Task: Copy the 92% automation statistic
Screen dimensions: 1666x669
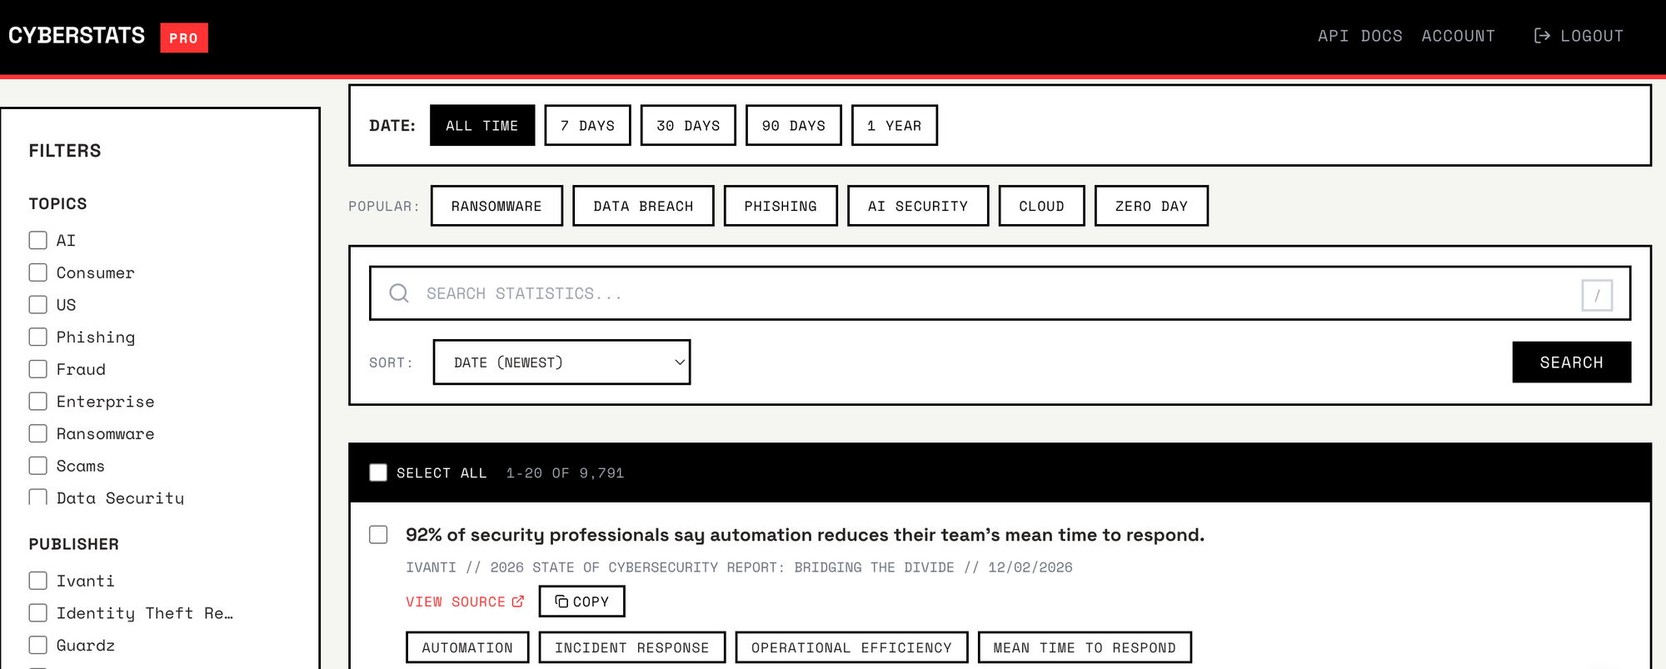Action: point(581,602)
